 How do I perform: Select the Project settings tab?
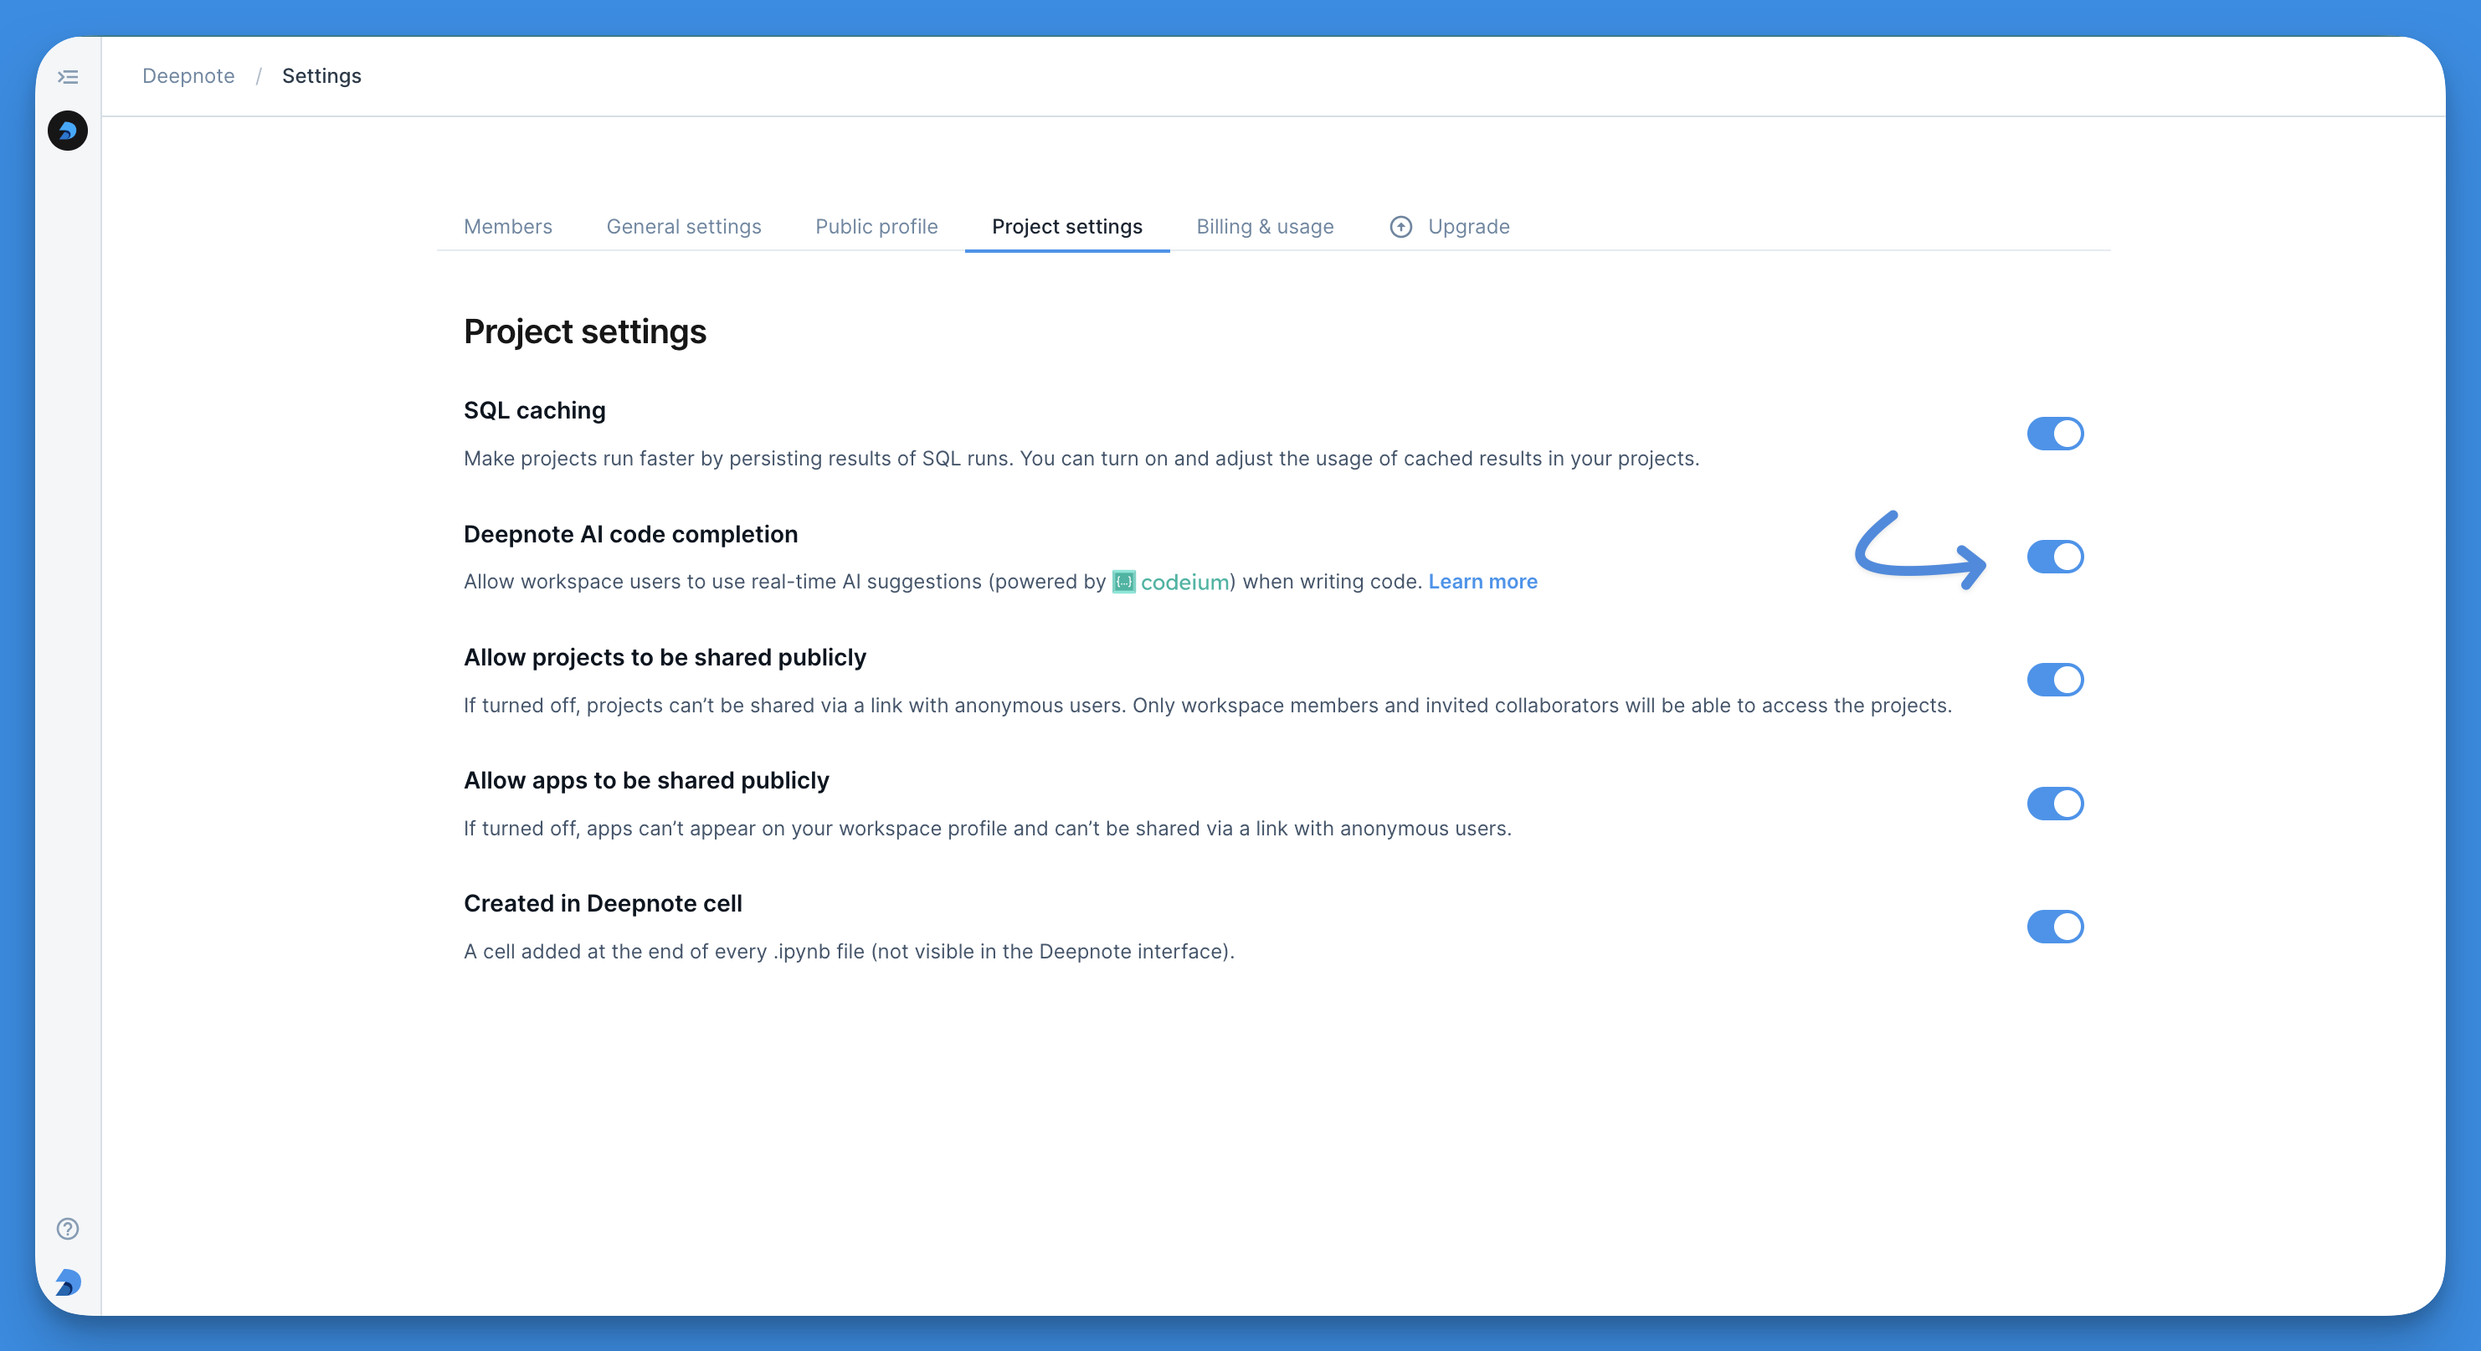pos(1067,226)
